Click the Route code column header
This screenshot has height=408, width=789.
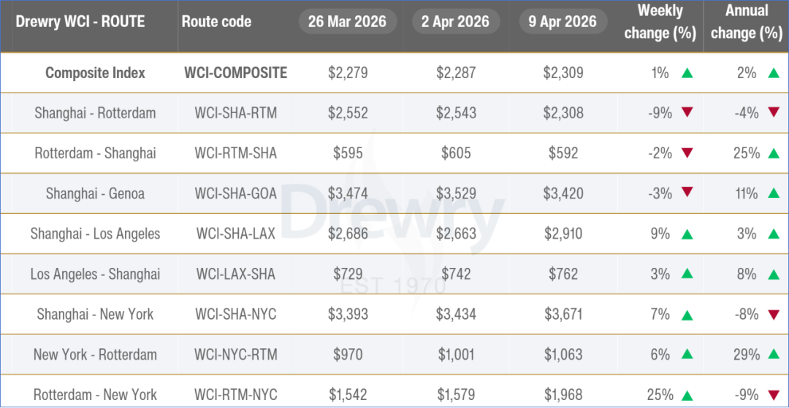(x=216, y=22)
